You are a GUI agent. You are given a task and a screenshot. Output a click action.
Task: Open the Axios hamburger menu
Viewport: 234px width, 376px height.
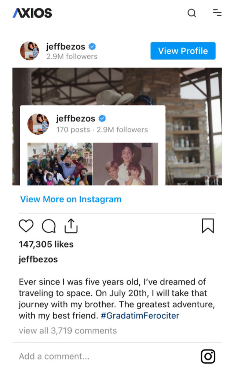point(217,12)
